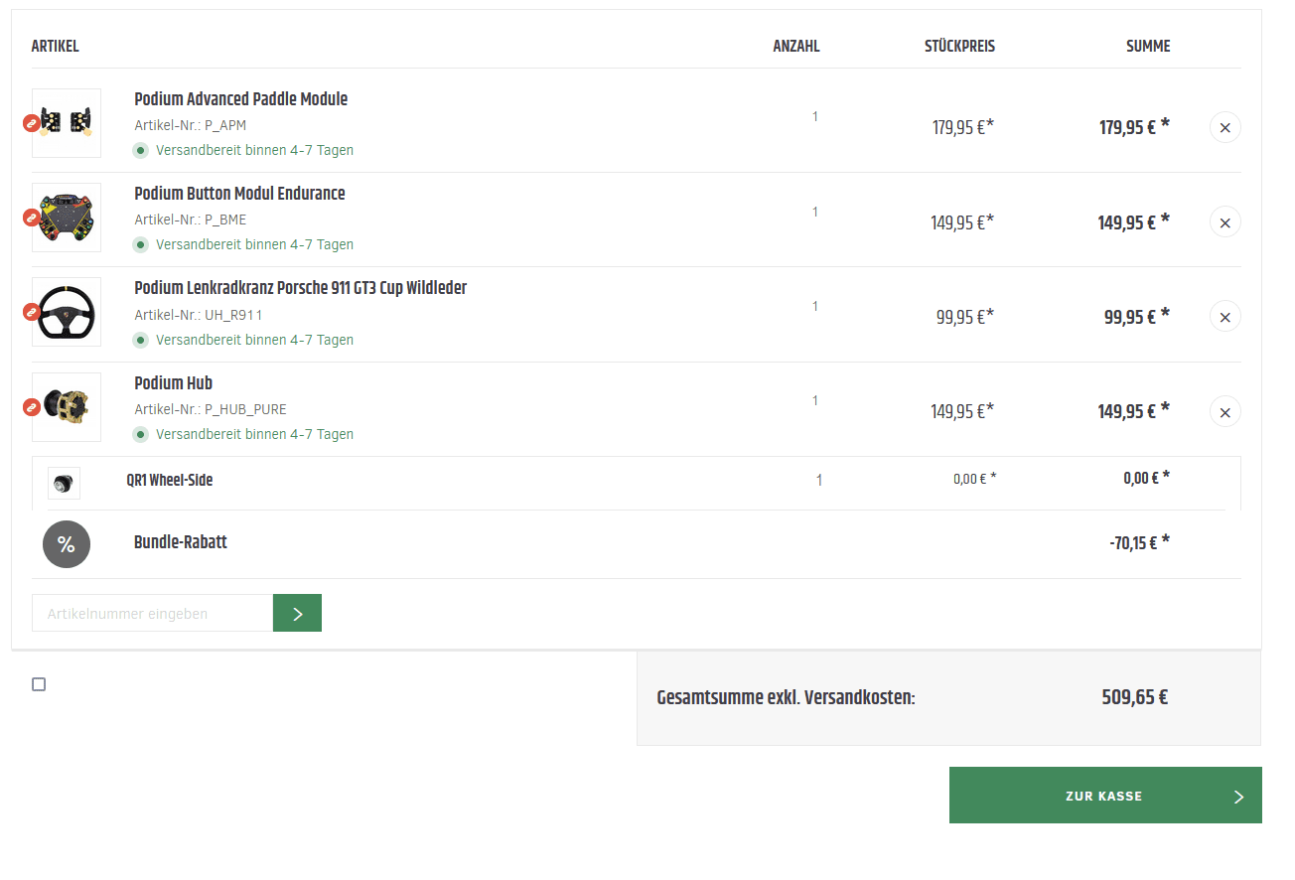The width and height of the screenshot is (1295, 880).
Task: Click red link icon beside Paddle Module
Action: [32, 123]
